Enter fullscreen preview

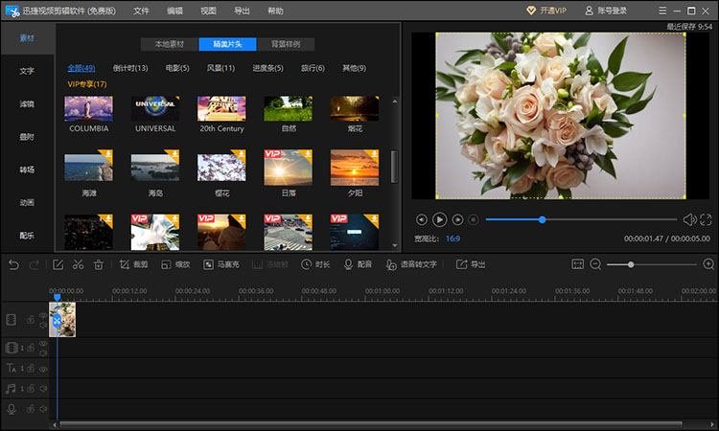pos(706,220)
